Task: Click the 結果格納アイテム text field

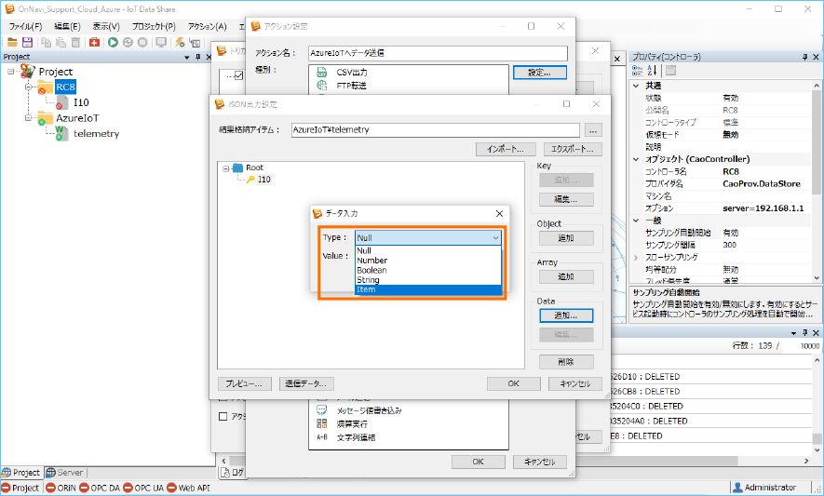Action: click(x=435, y=130)
